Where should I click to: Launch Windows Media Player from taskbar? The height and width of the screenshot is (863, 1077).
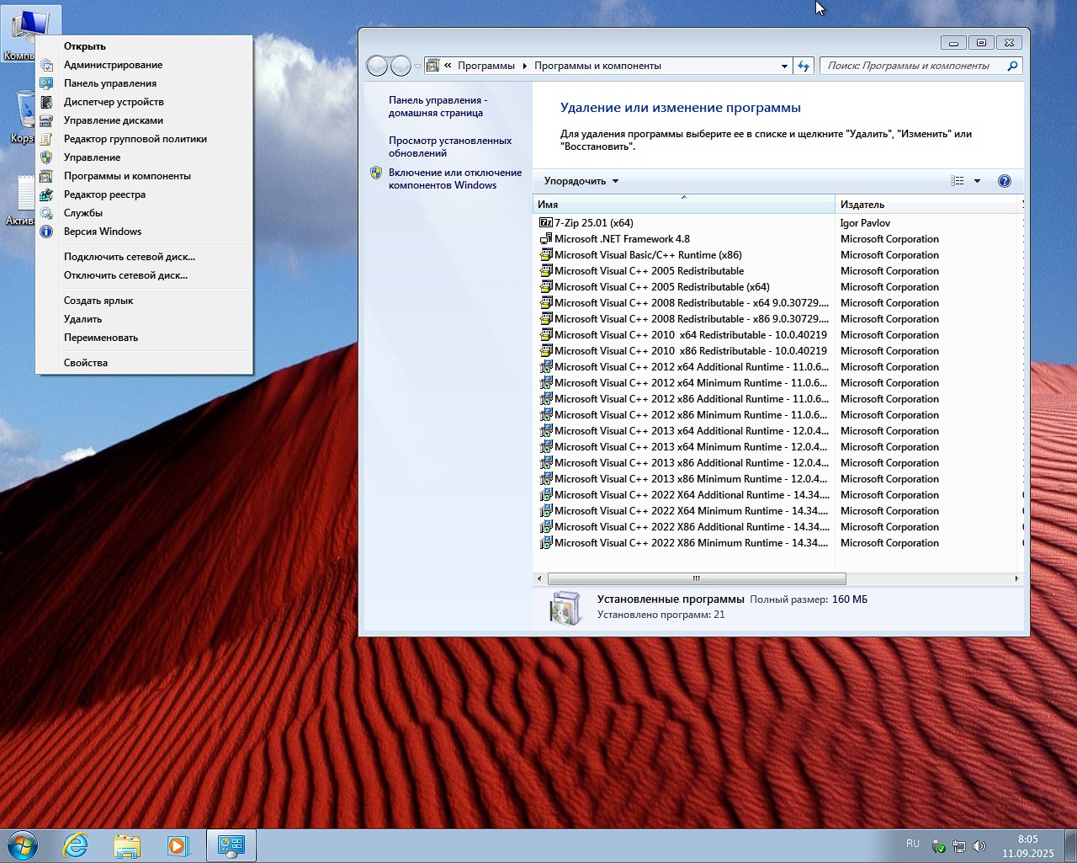(178, 845)
